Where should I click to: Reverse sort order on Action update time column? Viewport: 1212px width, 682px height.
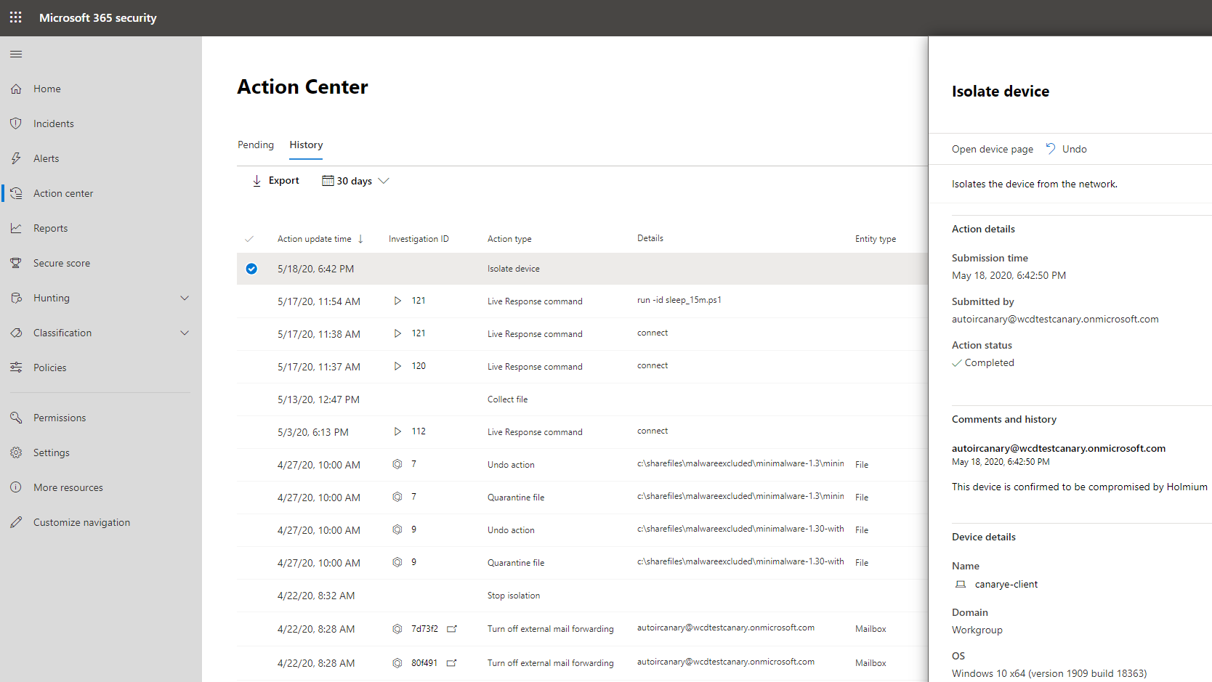[360, 238]
